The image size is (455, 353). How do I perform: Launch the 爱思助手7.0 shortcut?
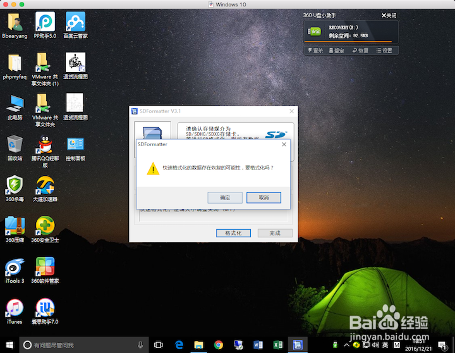[x=45, y=311]
